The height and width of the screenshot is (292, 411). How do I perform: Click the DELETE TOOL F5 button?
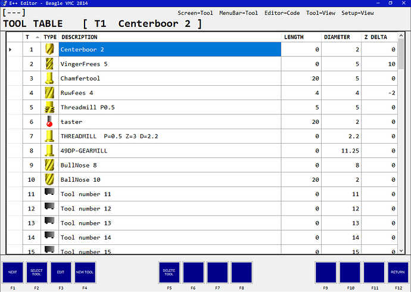point(169,272)
